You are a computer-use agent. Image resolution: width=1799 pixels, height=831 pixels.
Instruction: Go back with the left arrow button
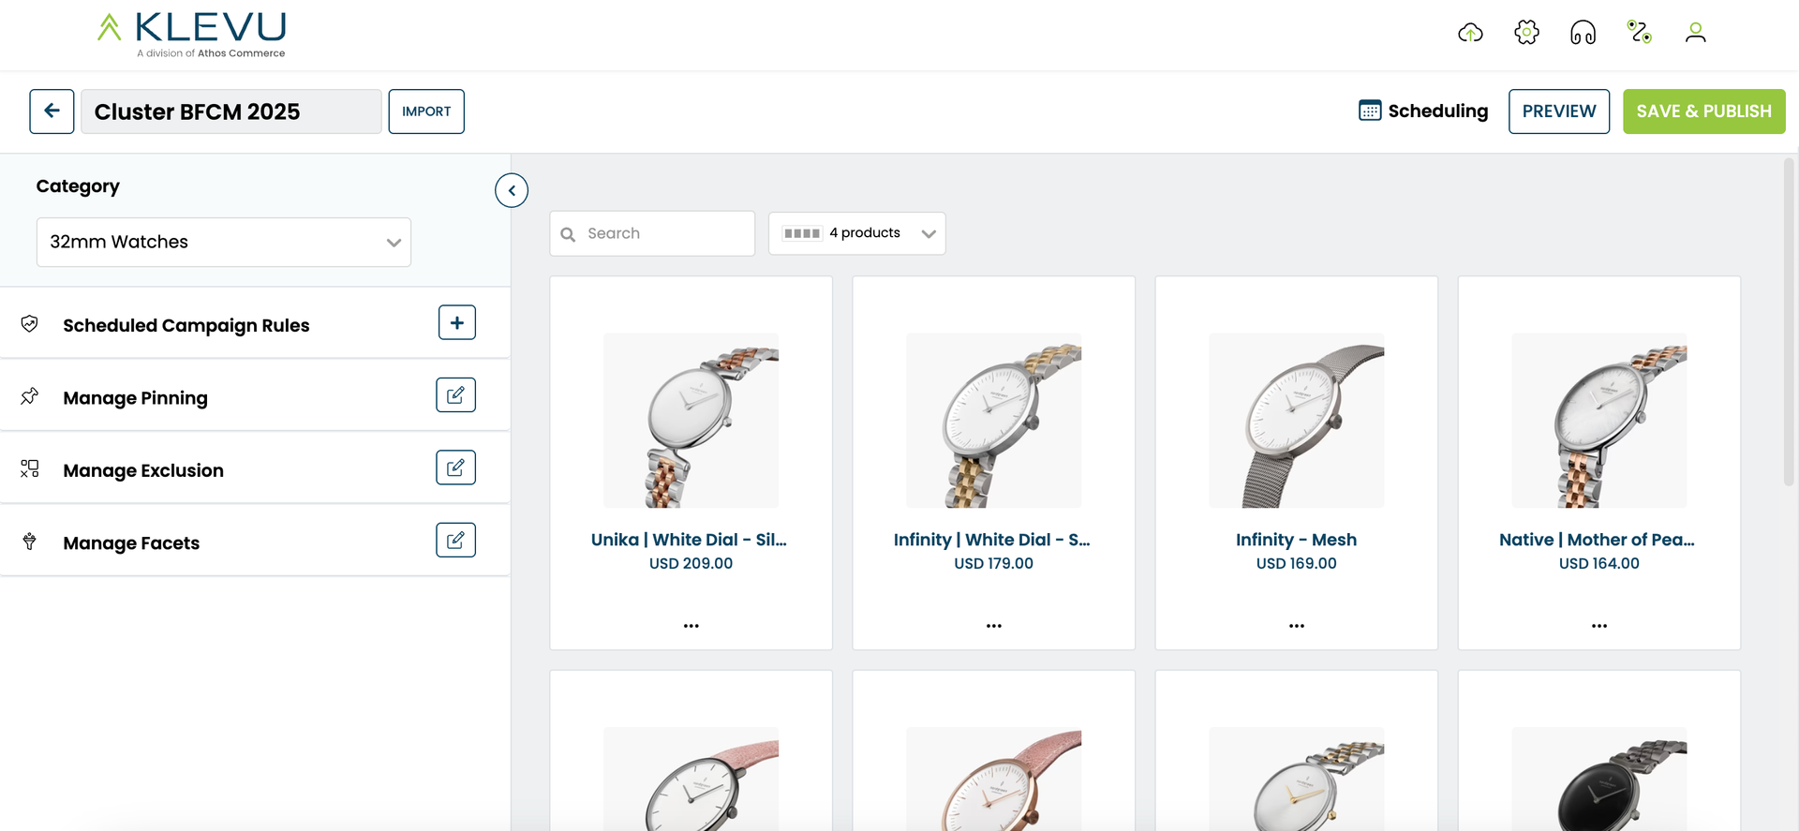click(x=52, y=111)
